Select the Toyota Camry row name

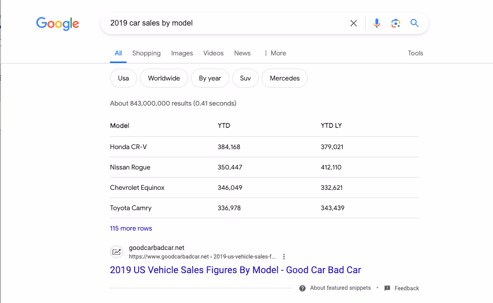[131, 208]
